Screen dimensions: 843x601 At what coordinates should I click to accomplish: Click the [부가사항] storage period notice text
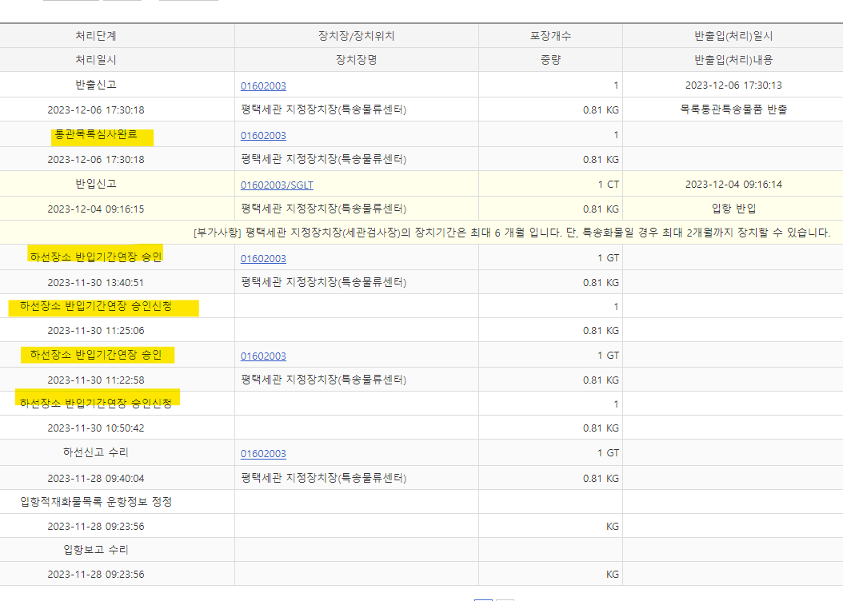point(512,233)
